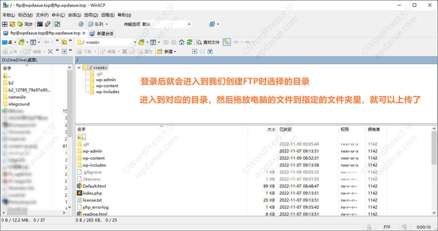Open the 命令(C) menu
Image resolution: width=438 pixels, height=231 pixels.
(x=58, y=15)
